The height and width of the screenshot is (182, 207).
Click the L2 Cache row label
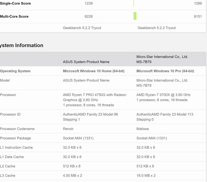8,166
